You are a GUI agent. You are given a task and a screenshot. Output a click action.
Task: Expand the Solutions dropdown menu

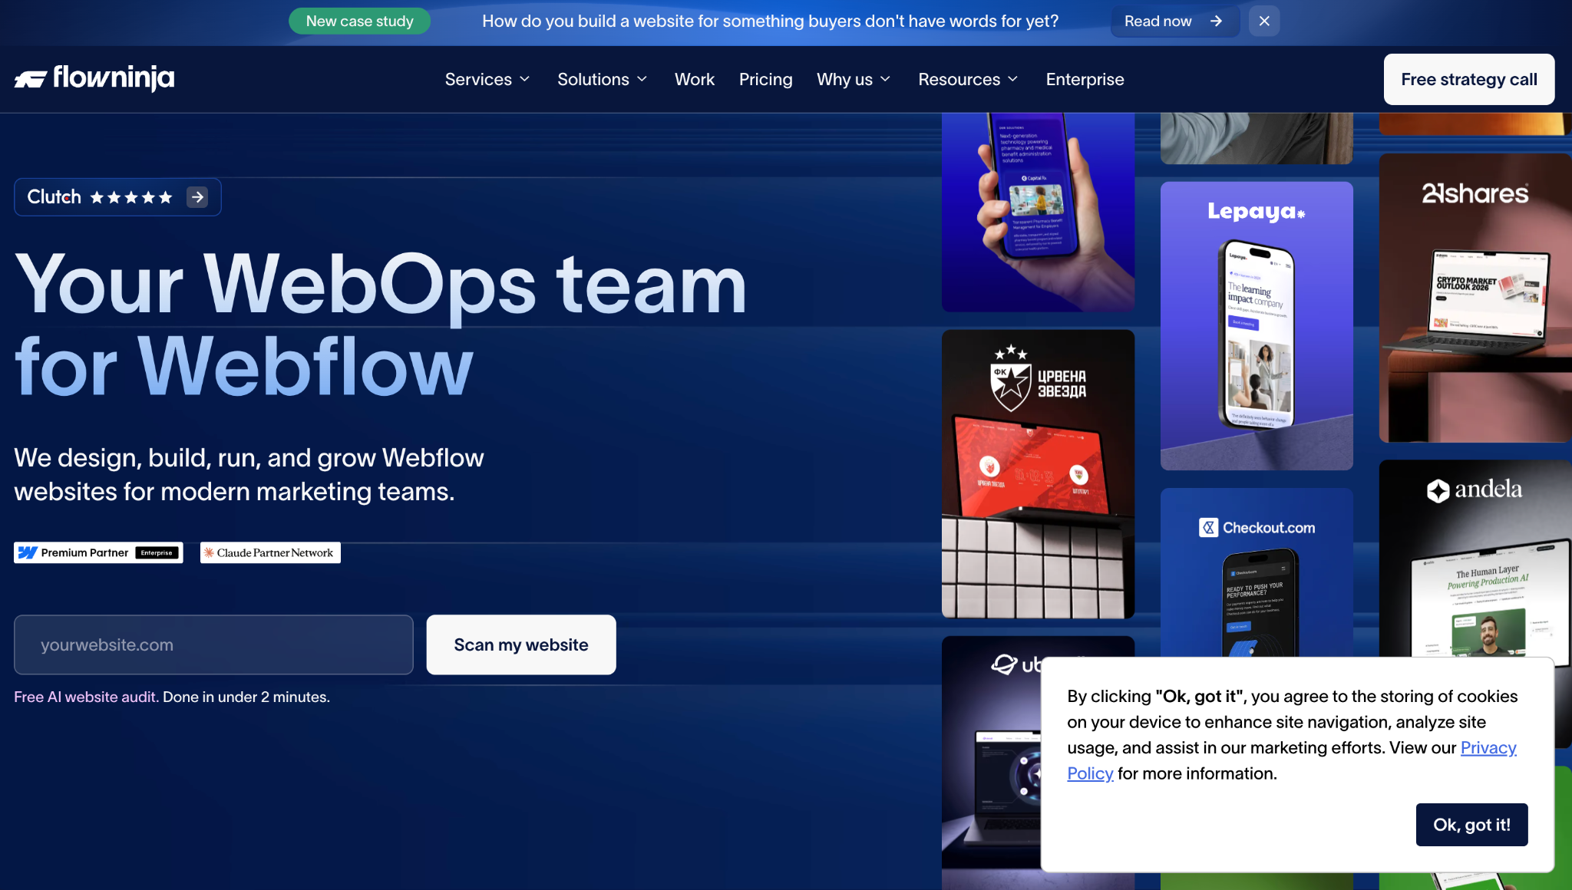(x=603, y=79)
